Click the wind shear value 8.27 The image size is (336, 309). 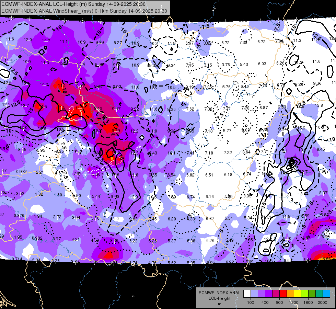coord(118,43)
